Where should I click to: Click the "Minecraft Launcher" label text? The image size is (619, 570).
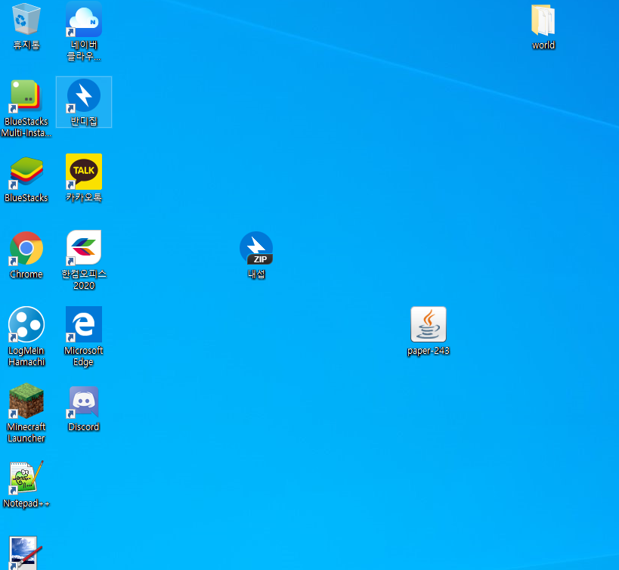(x=26, y=432)
